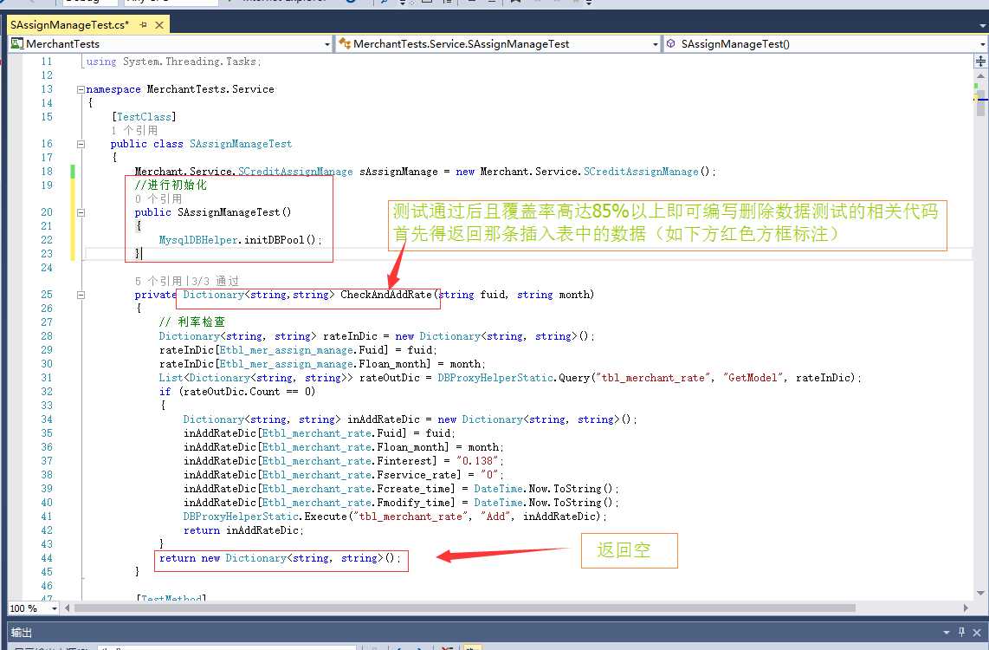The width and height of the screenshot is (989, 650).
Task: Click the "Add" string on the Execute line
Action: [x=495, y=517]
